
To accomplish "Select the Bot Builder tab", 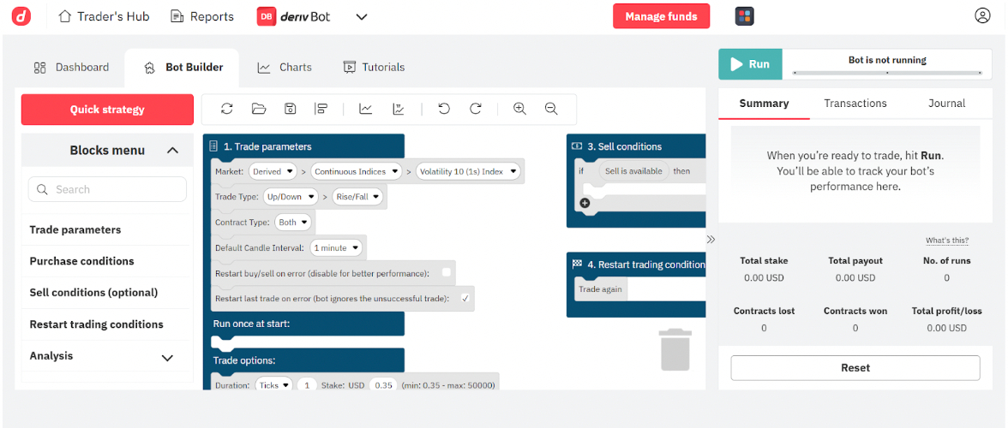I will tap(183, 68).
